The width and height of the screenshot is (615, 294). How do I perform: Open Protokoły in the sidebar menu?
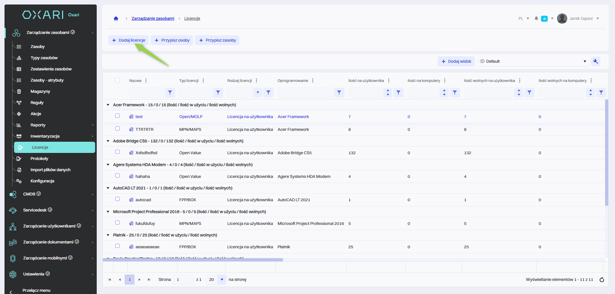pyautogui.click(x=39, y=159)
